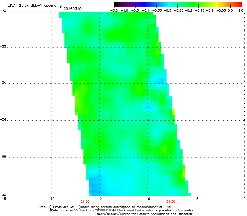Click the title "ASCAT 25KM MLE-1 ascending"

[x=34, y=6]
